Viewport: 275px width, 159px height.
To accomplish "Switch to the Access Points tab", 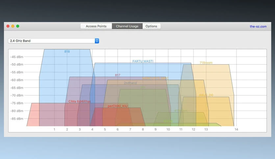I will (96, 26).
